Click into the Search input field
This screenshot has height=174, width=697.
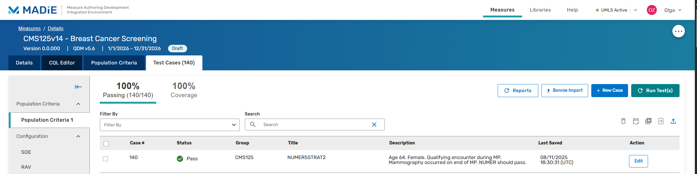tap(315, 125)
